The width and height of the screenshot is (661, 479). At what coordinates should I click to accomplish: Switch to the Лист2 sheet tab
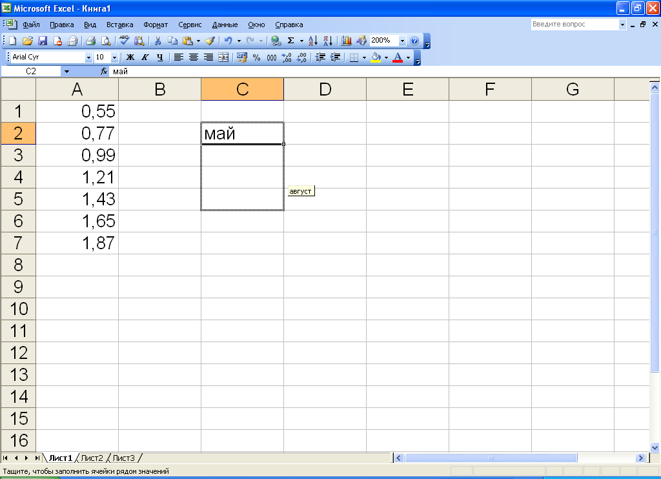[92, 458]
